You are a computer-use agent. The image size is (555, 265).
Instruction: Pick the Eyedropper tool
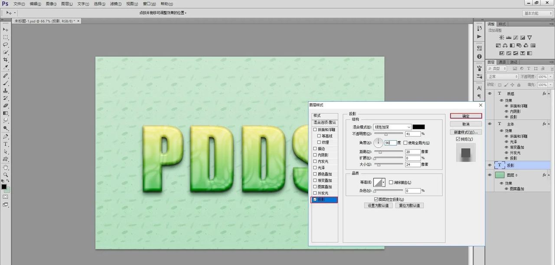coord(6,68)
